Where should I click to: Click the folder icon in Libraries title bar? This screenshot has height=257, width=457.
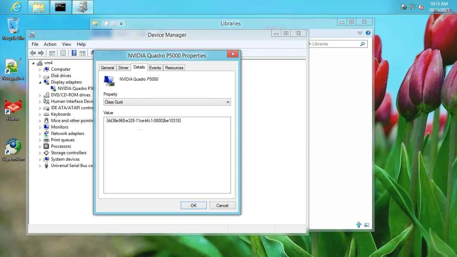click(95, 24)
